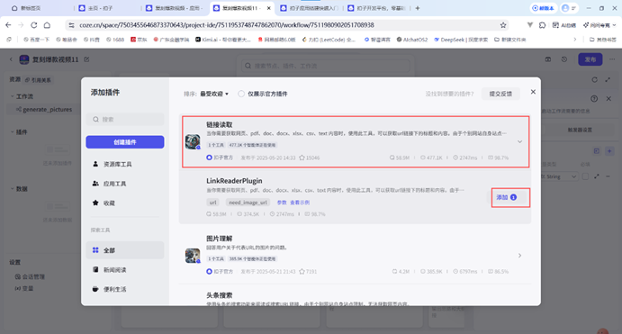This screenshot has height=334, width=622.
Task: Star the 图片理解 plugin favorite icon
Action: coord(302,272)
